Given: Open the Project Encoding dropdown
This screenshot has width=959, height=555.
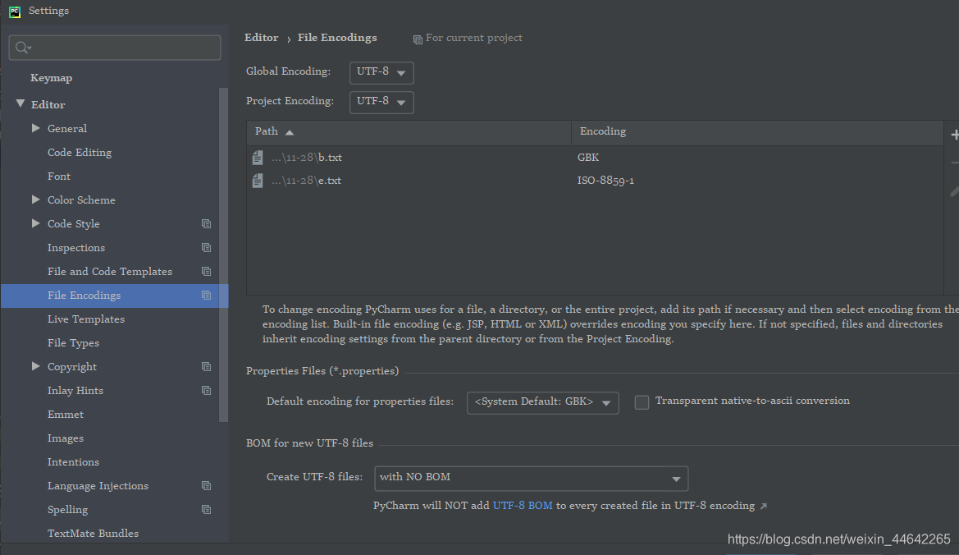Looking at the screenshot, I should [381, 102].
